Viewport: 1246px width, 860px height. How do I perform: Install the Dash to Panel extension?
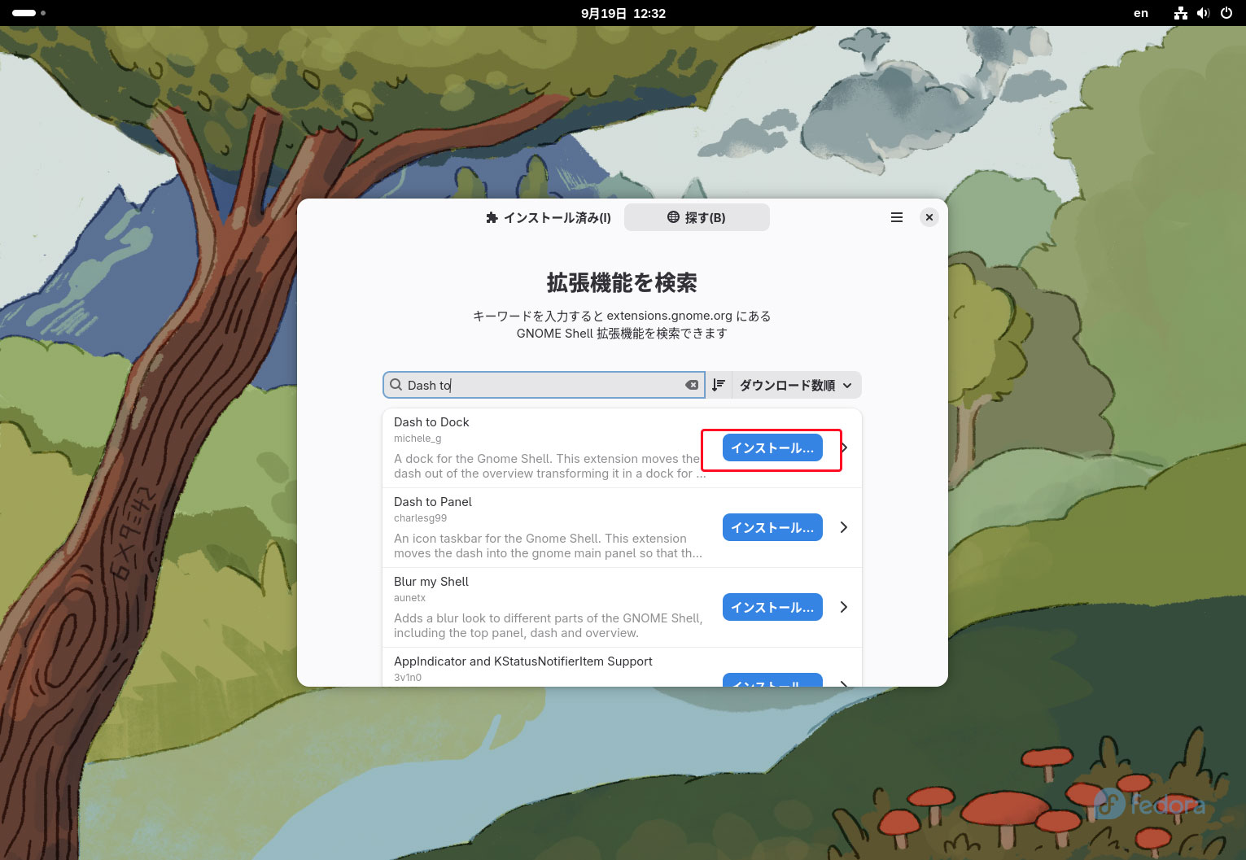(x=772, y=527)
